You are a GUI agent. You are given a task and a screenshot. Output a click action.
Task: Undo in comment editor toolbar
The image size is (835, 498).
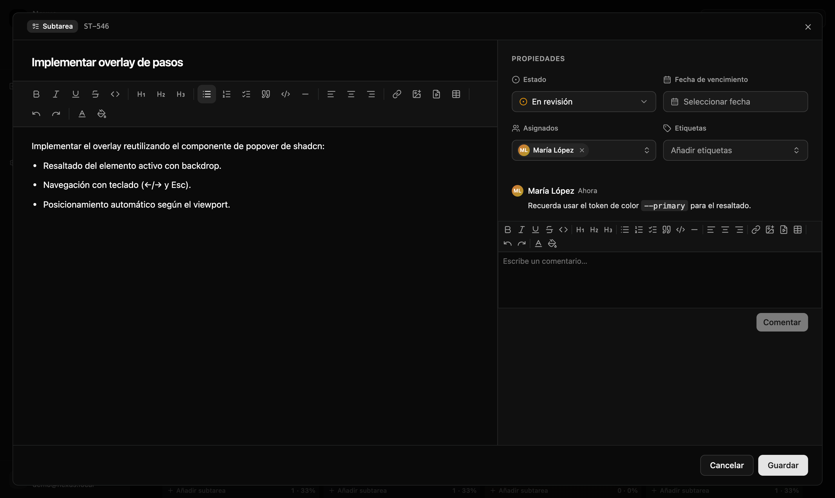point(508,243)
